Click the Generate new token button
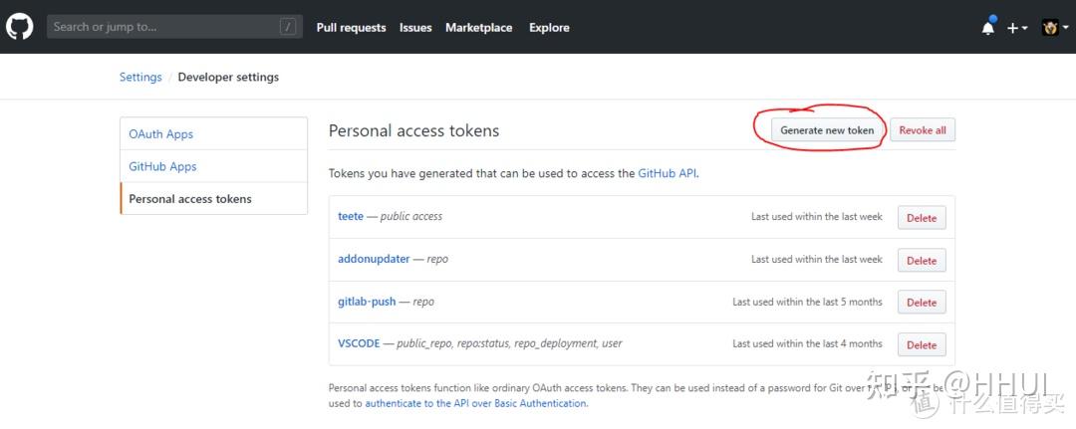This screenshot has width=1076, height=429. (x=827, y=130)
